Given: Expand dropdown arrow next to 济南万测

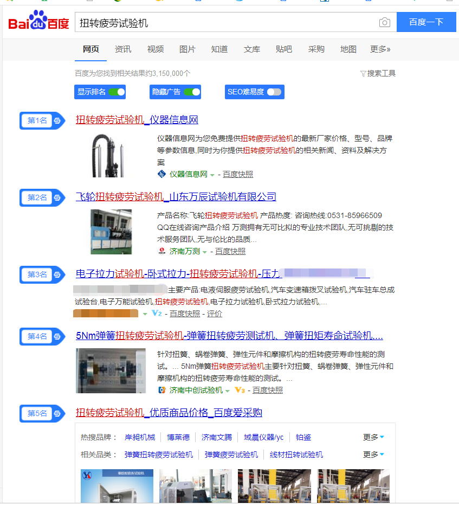Looking at the screenshot, I should [x=204, y=252].
